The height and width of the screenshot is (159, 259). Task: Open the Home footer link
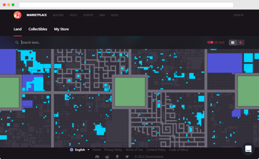[x=96, y=150]
